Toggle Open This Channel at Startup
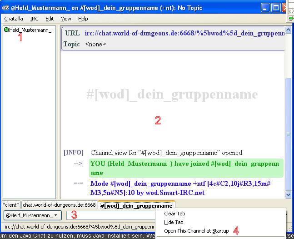 click(196, 231)
